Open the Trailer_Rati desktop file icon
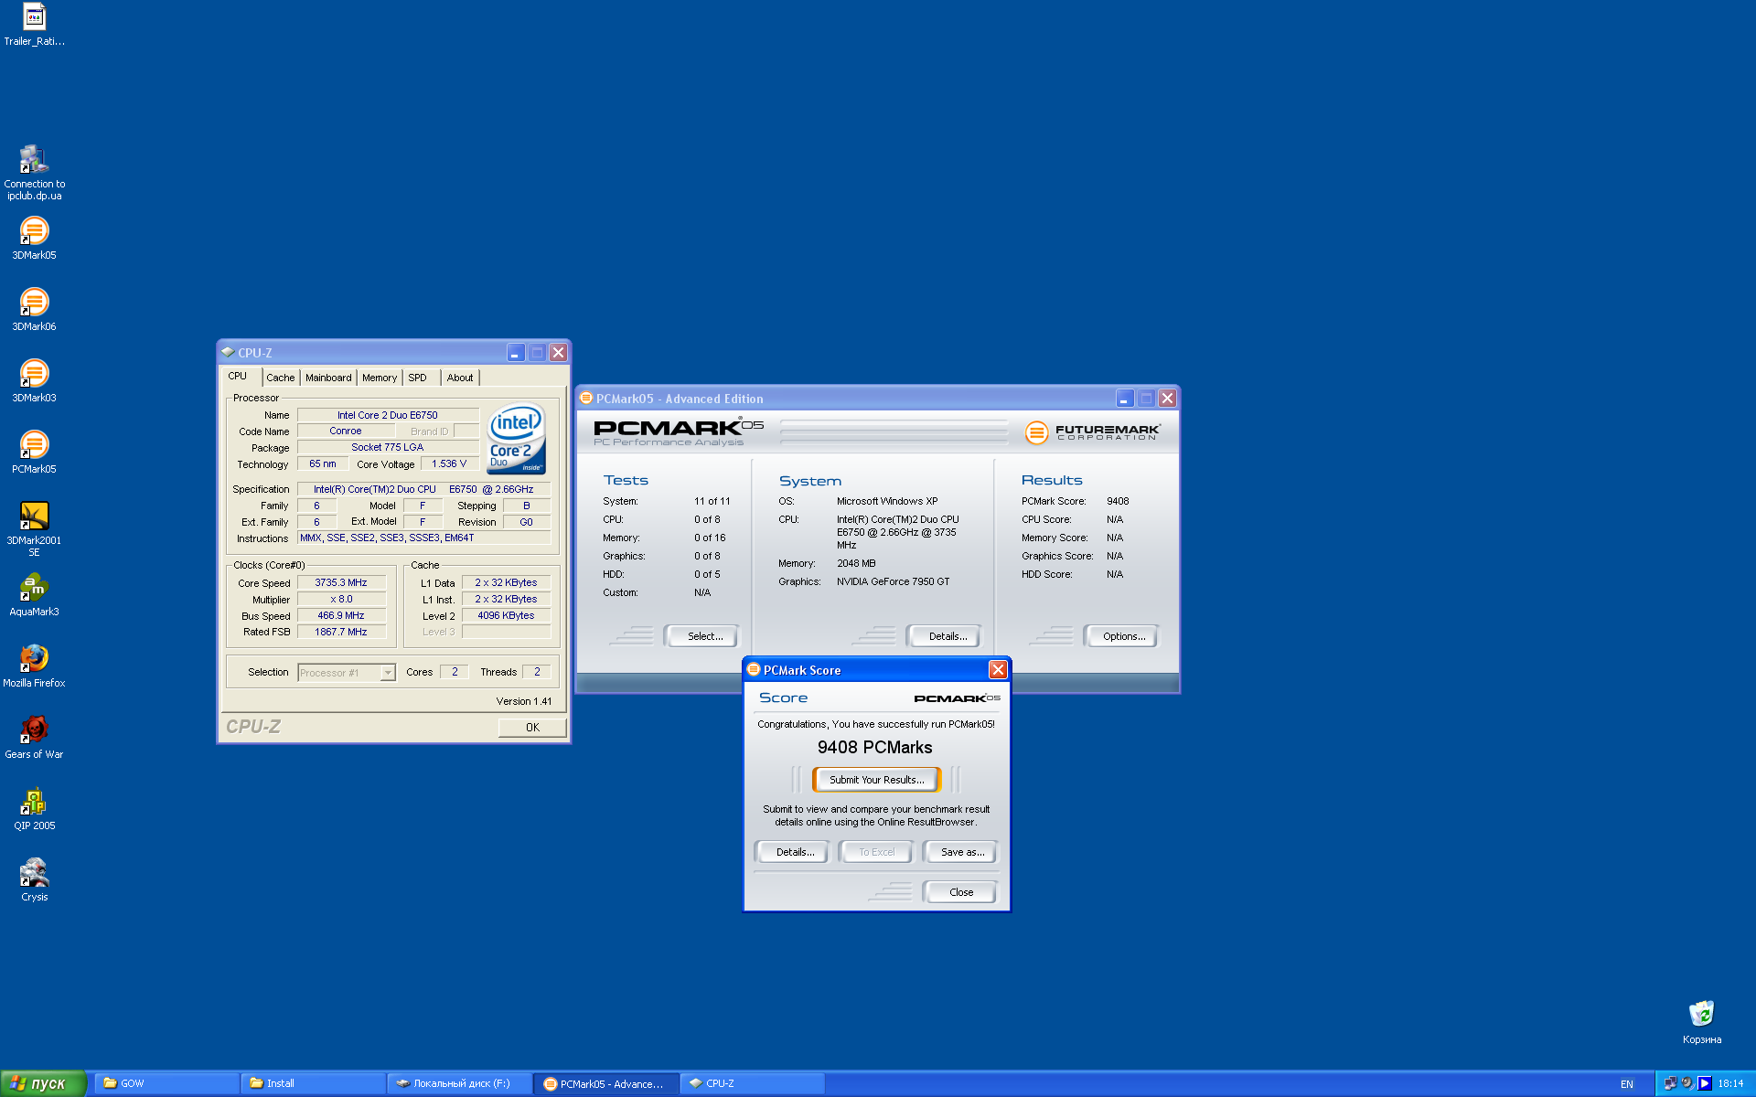 click(x=34, y=26)
